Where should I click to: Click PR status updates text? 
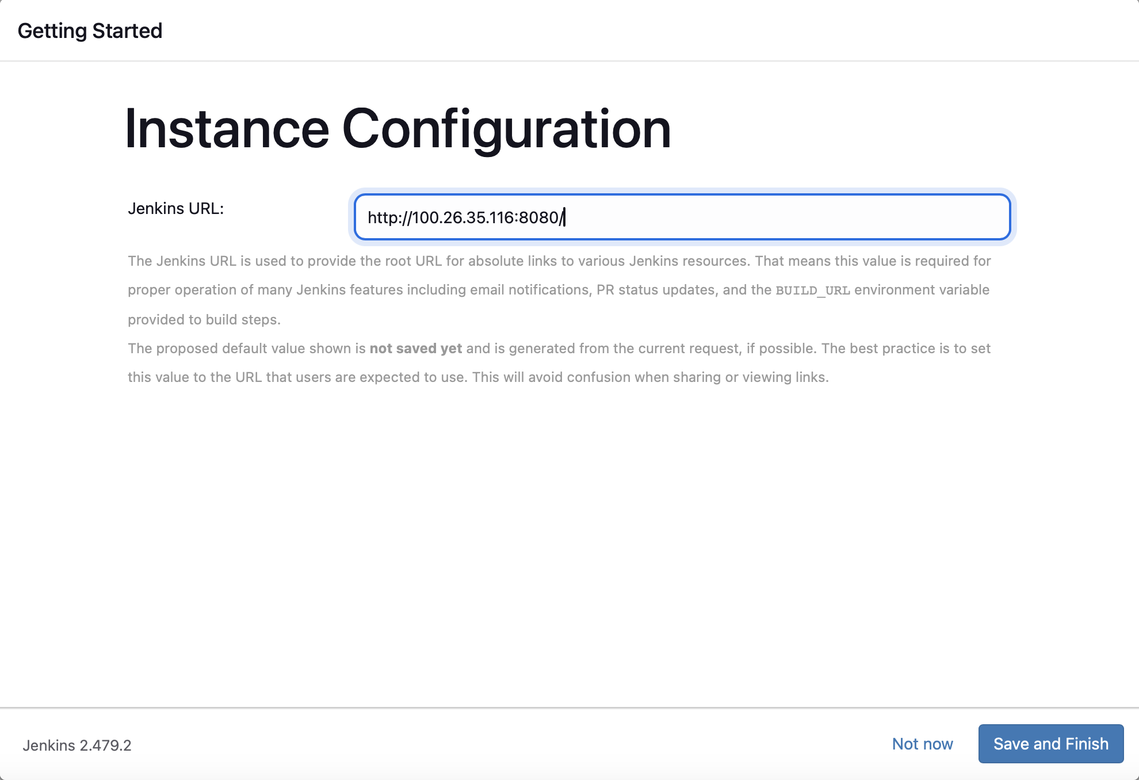coord(655,290)
